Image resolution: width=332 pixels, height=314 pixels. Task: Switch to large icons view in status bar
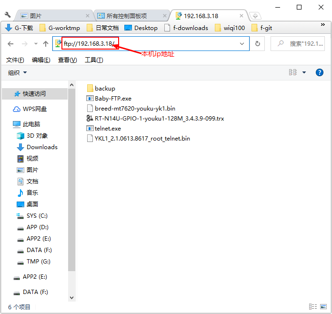323,306
